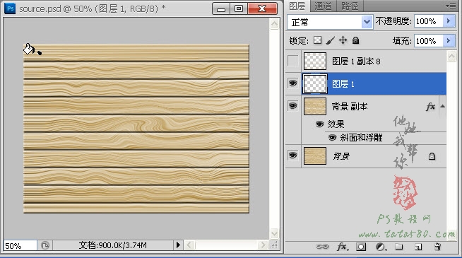Hide the 斜面和浮雕 effect eye
The image size is (462, 258).
(332, 137)
